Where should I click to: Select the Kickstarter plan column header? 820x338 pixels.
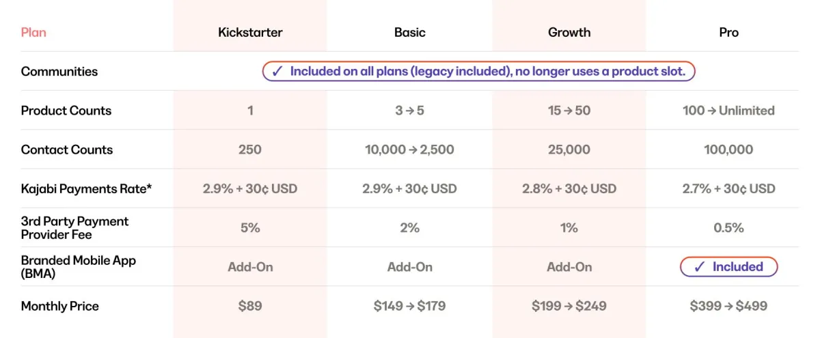click(x=250, y=32)
